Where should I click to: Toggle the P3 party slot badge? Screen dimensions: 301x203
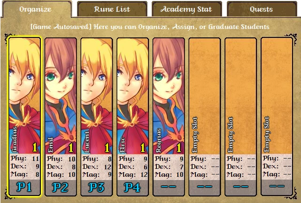(97, 187)
